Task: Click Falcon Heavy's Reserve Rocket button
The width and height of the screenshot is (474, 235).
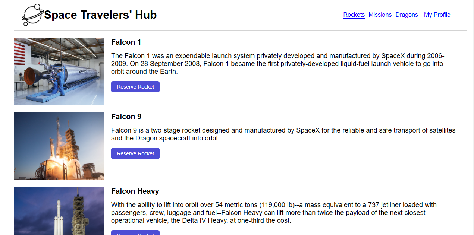Action: [x=135, y=233]
